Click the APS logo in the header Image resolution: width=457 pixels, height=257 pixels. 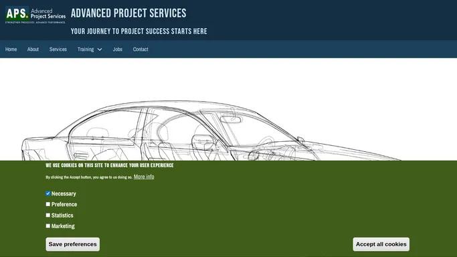click(x=35, y=15)
